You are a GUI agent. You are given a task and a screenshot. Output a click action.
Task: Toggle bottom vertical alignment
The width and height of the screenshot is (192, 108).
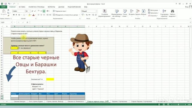pos(44,11)
